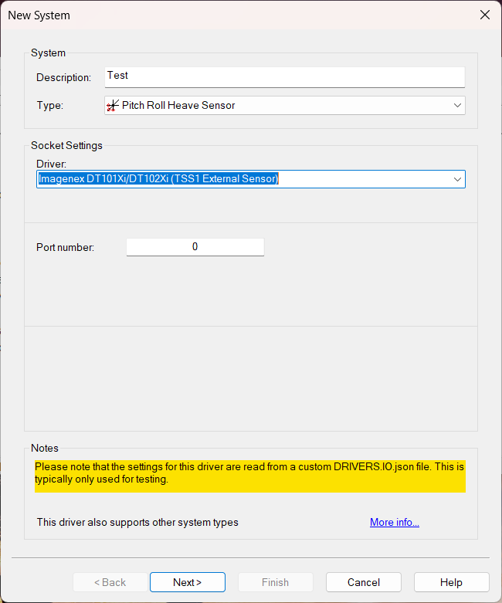Click the Cancel button
This screenshot has width=502, height=603.
[363, 582]
